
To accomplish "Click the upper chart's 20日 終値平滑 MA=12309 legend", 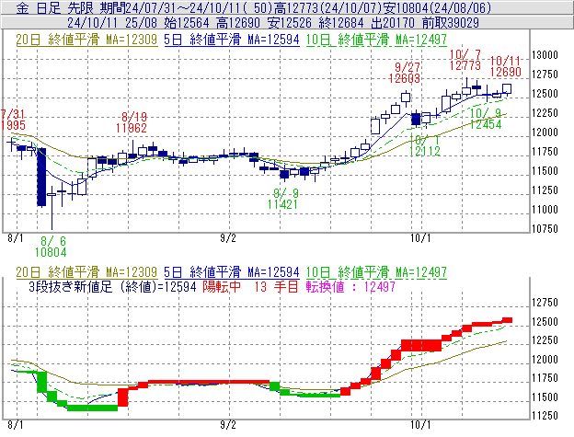I will [86, 40].
